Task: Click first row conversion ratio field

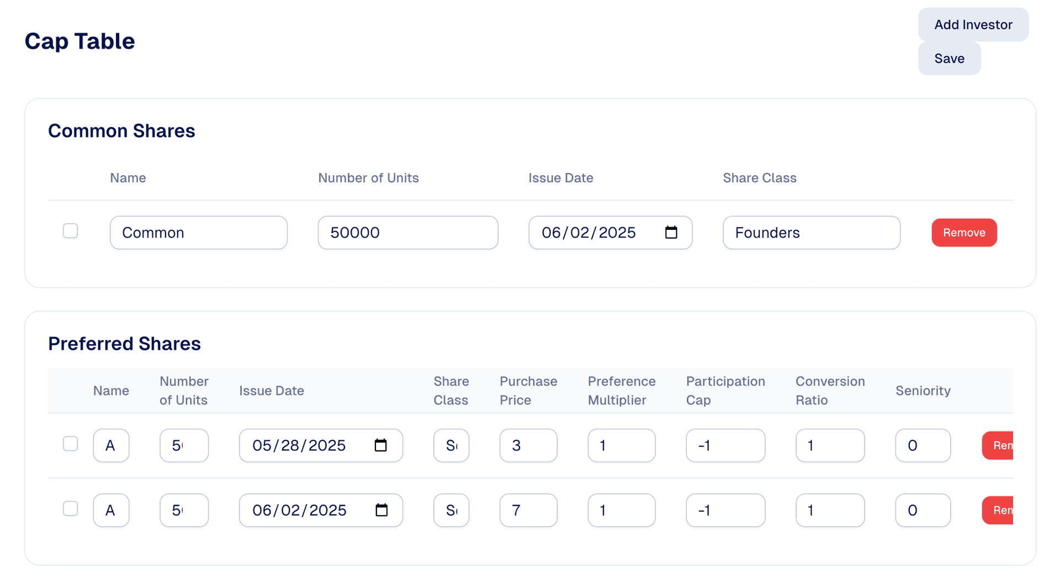Action: 830,445
